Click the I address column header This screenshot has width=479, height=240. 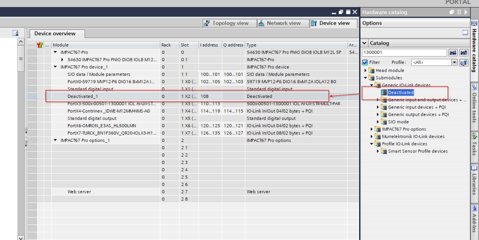(x=210, y=45)
